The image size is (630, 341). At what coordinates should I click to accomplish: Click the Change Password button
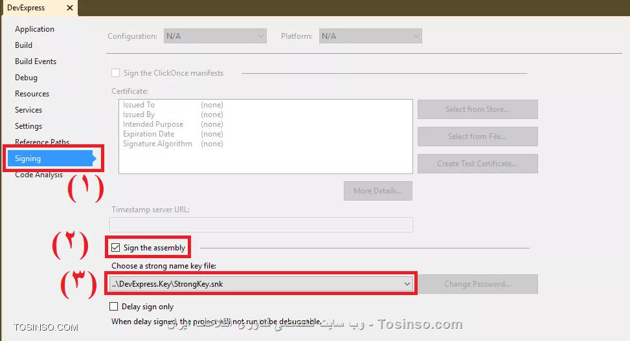pyautogui.click(x=478, y=284)
